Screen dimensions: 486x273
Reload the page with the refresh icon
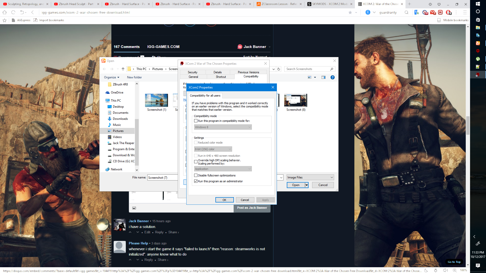pyautogui.click(x=13, y=12)
